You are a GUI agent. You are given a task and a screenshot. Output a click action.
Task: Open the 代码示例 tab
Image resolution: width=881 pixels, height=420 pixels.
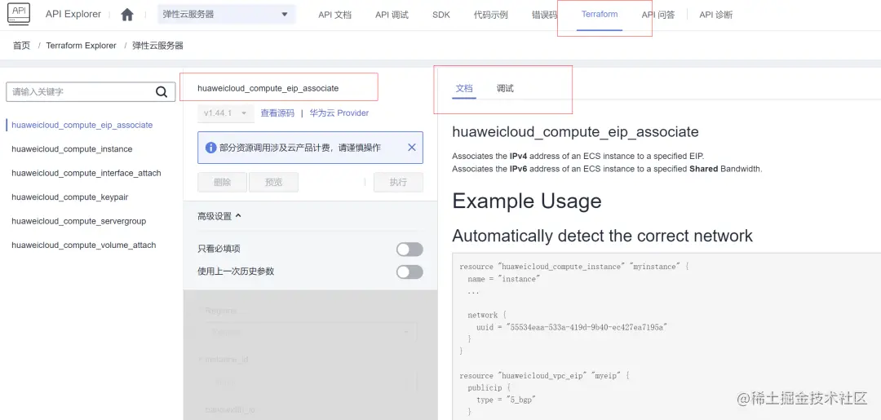pyautogui.click(x=490, y=15)
